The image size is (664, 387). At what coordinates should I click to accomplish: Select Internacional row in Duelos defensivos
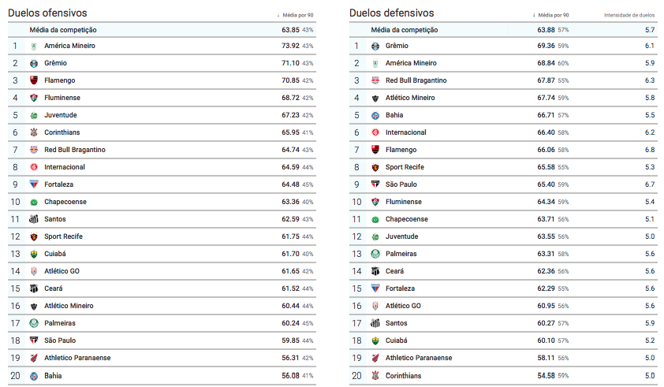[x=503, y=132]
